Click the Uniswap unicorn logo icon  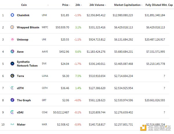click(x=12, y=39)
